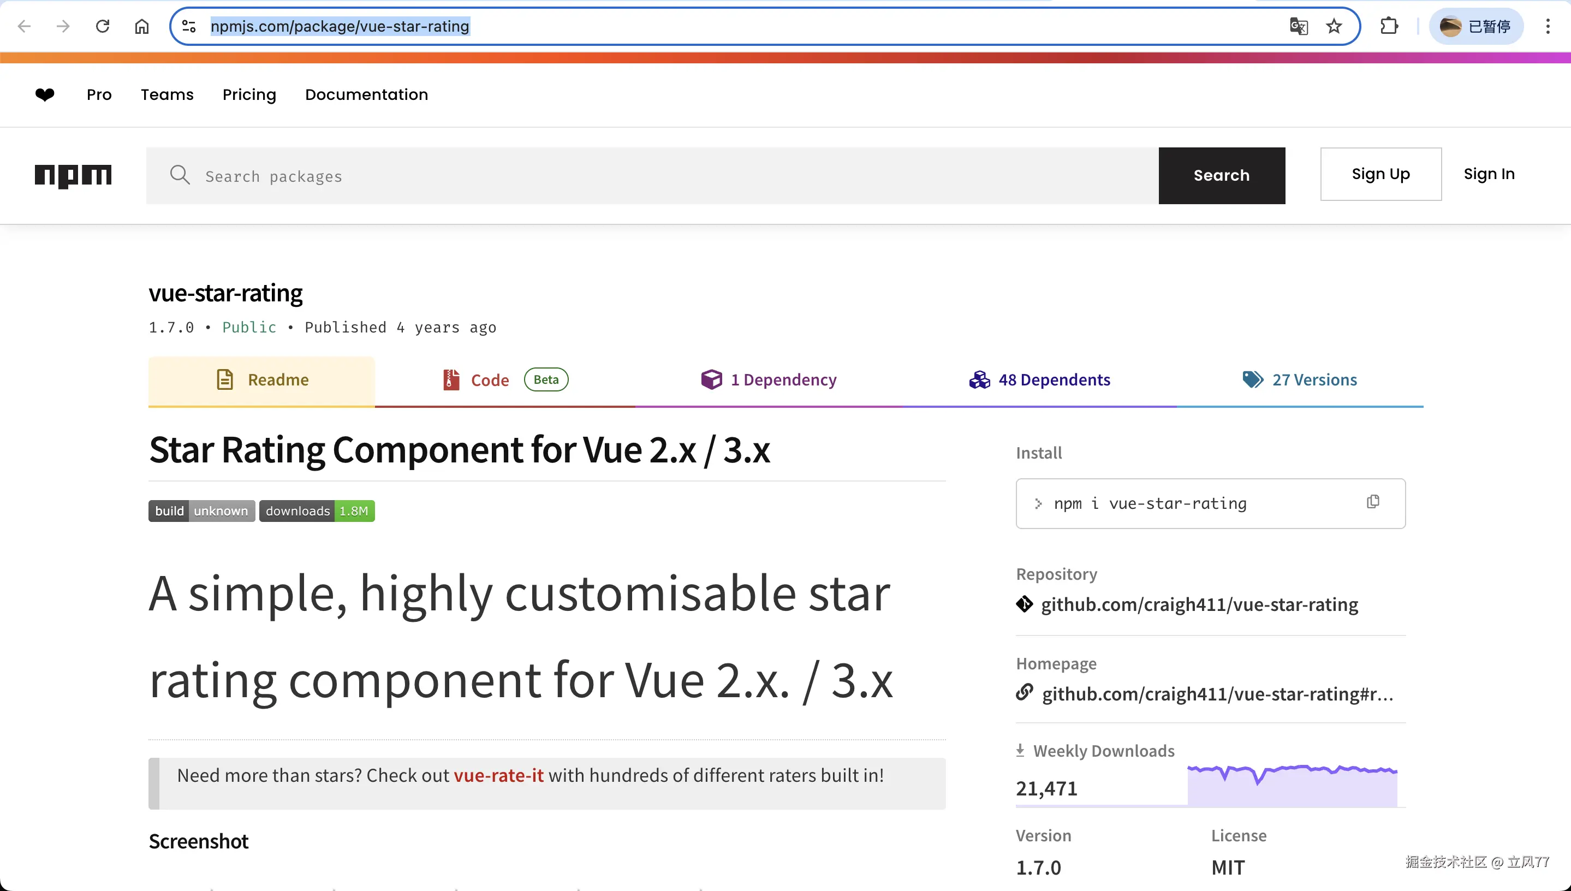The image size is (1571, 891).
Task: Go back to the previous page
Action: tap(25, 26)
